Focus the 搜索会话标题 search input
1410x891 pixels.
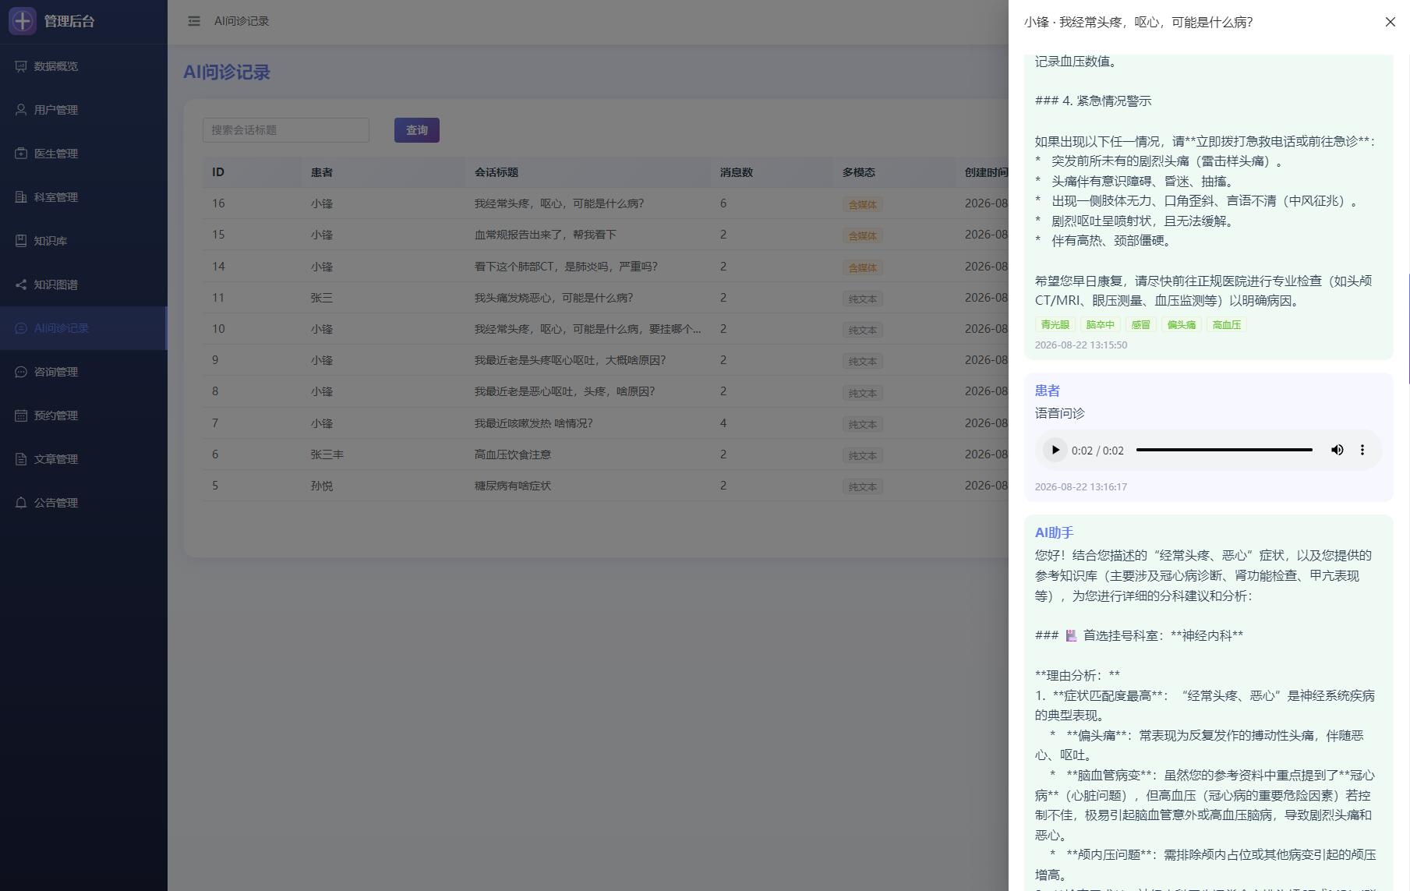click(x=286, y=130)
